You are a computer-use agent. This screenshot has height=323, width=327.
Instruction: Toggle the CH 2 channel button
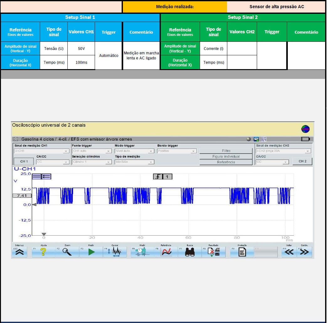pos(302,161)
